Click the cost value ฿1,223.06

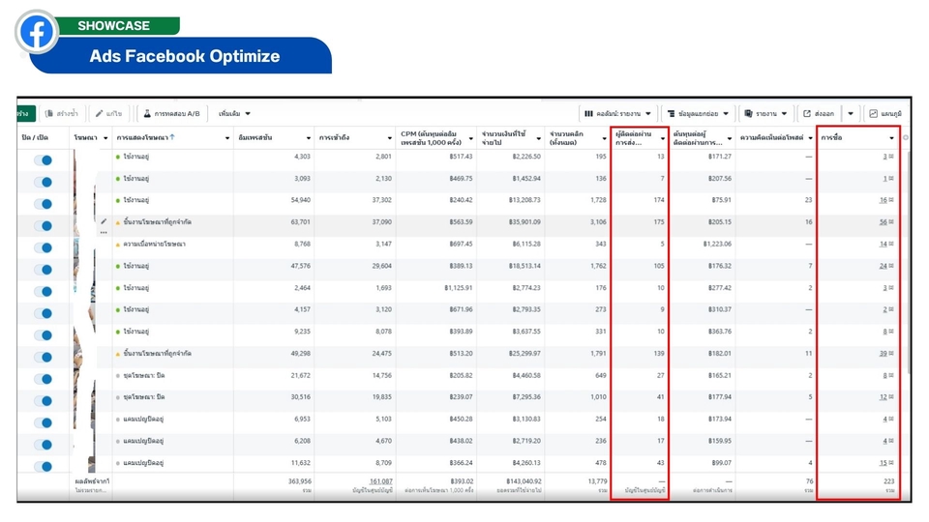pos(717,244)
